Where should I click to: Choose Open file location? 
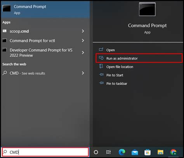click(139, 67)
